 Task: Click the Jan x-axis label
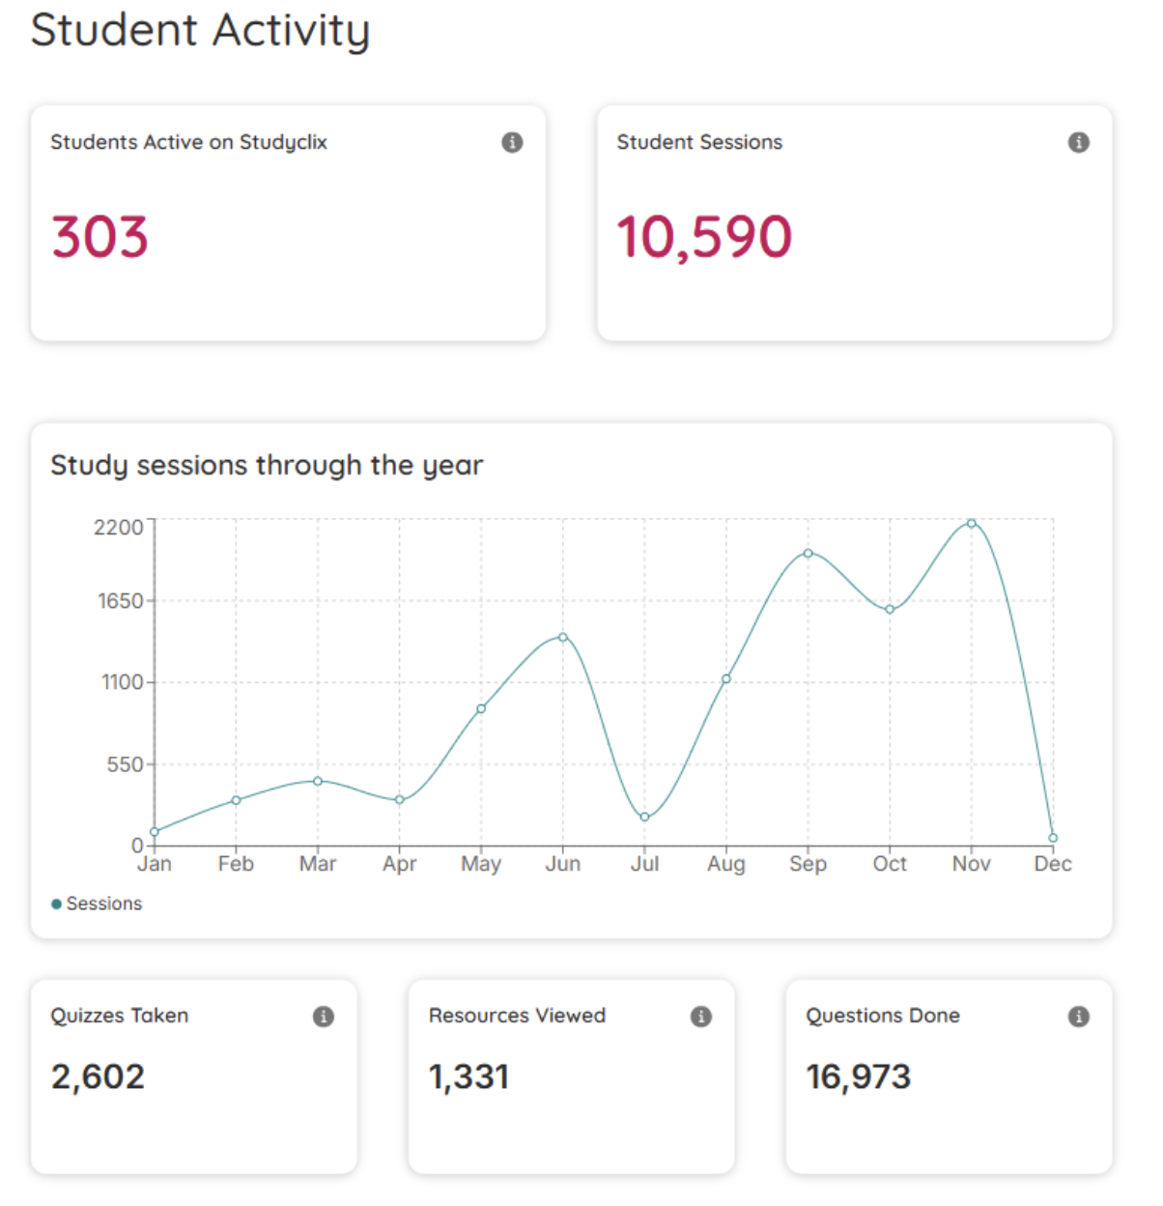[155, 864]
